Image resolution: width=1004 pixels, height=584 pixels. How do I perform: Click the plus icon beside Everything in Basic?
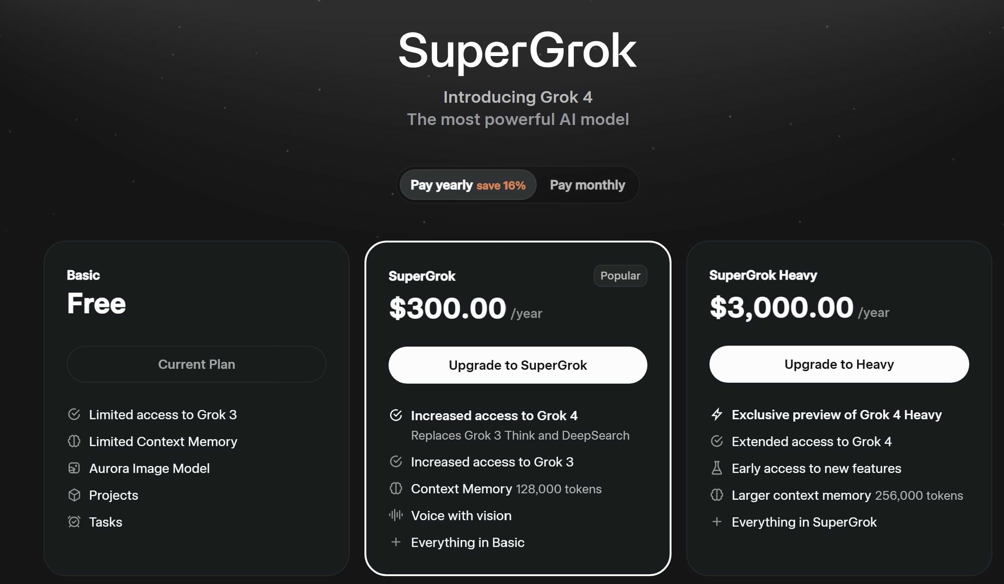(396, 542)
